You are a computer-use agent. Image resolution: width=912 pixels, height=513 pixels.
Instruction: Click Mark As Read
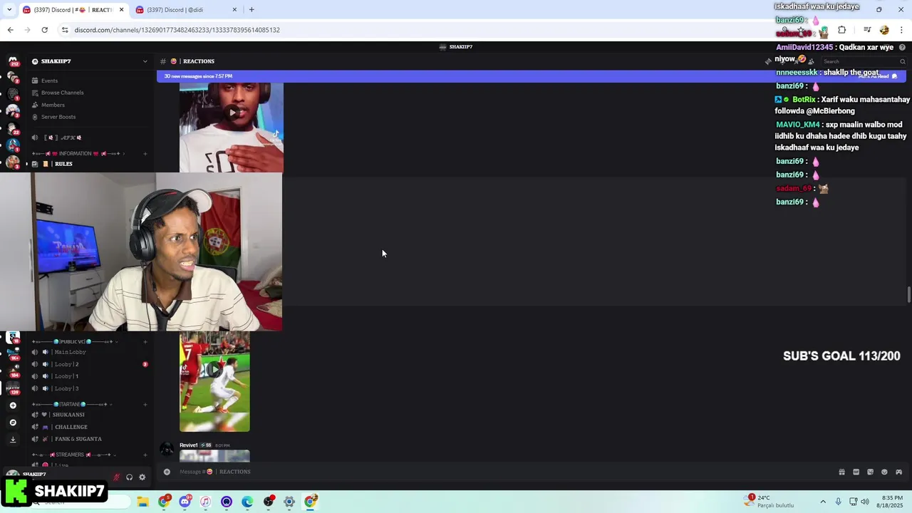click(878, 76)
